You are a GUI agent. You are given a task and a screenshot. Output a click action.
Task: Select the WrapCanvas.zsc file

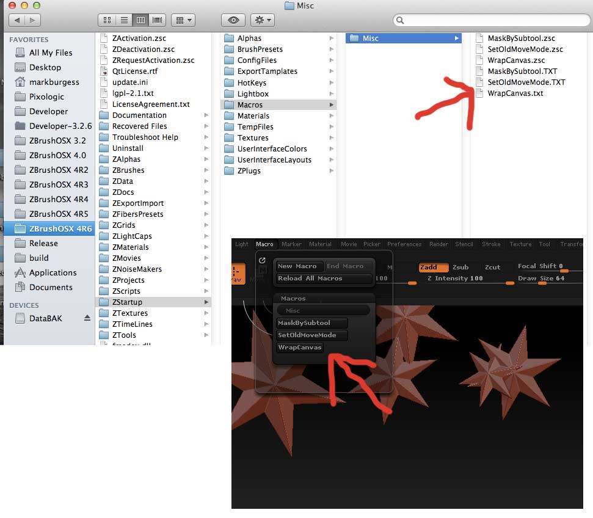click(516, 60)
